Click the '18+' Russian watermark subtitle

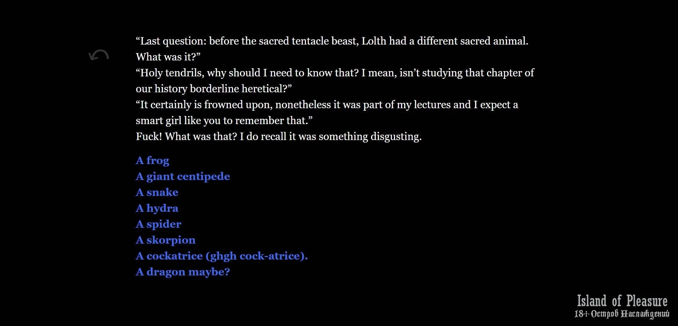622,314
